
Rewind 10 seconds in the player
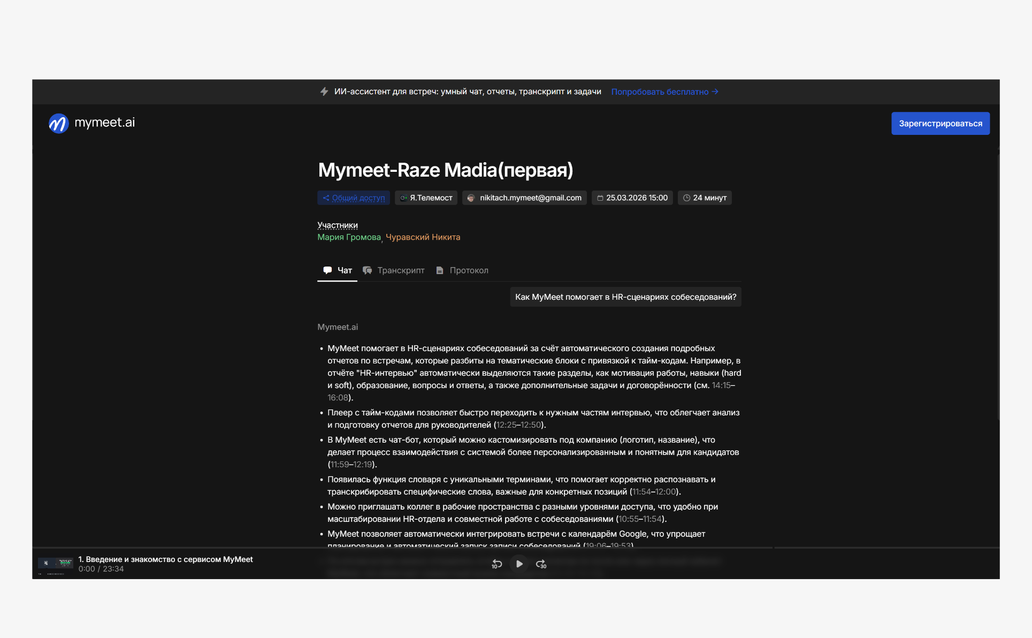[496, 564]
